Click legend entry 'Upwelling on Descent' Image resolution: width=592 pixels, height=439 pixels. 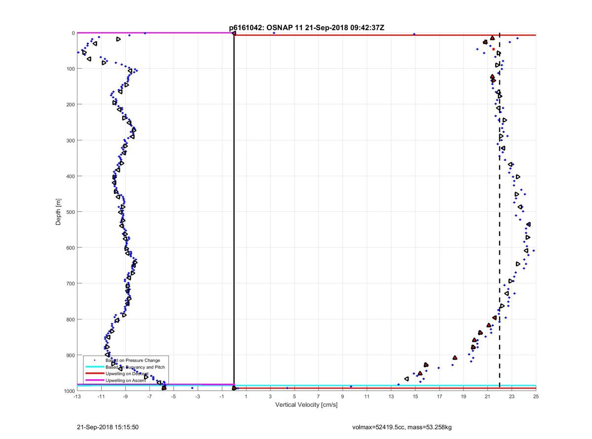click(x=127, y=374)
